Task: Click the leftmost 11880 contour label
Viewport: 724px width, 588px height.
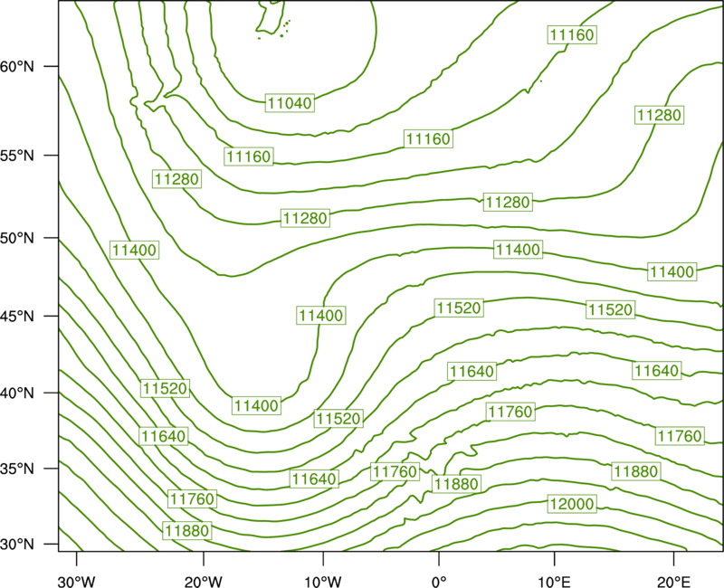Action: [187, 530]
